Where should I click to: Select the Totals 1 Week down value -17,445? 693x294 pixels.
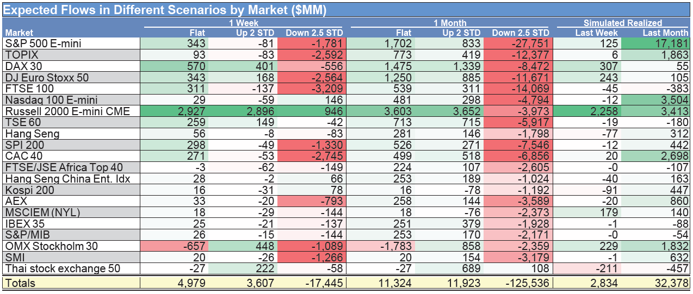pos(325,283)
